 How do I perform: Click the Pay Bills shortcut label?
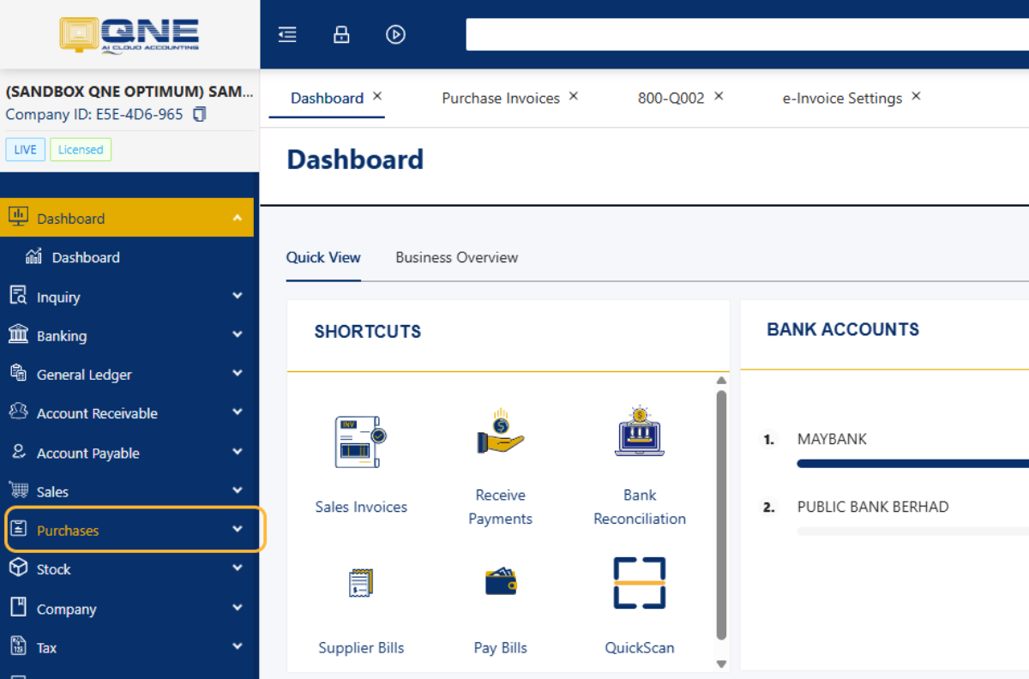pyautogui.click(x=501, y=647)
